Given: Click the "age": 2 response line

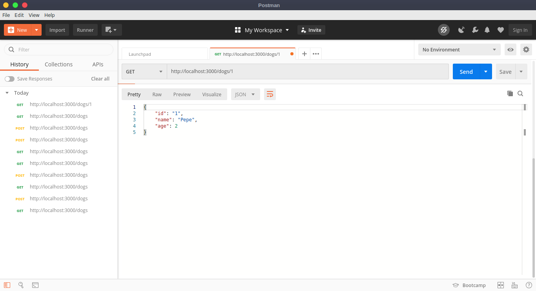Looking at the screenshot, I should click(166, 126).
